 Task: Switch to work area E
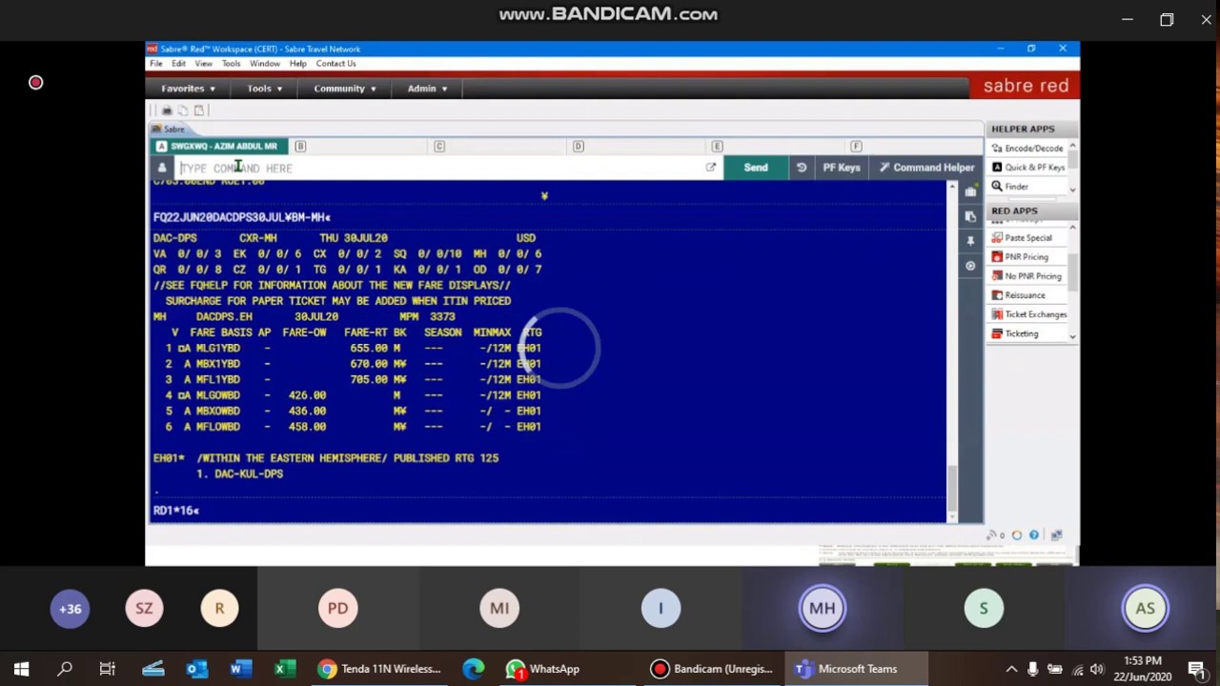pos(718,146)
